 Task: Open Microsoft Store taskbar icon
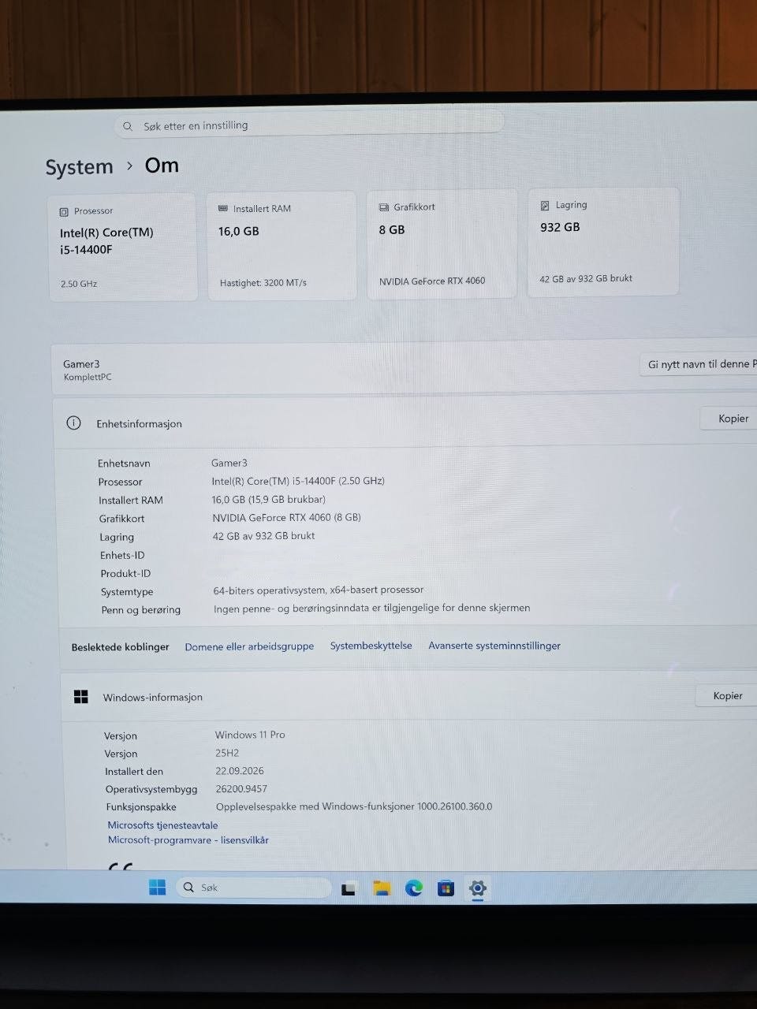point(446,888)
